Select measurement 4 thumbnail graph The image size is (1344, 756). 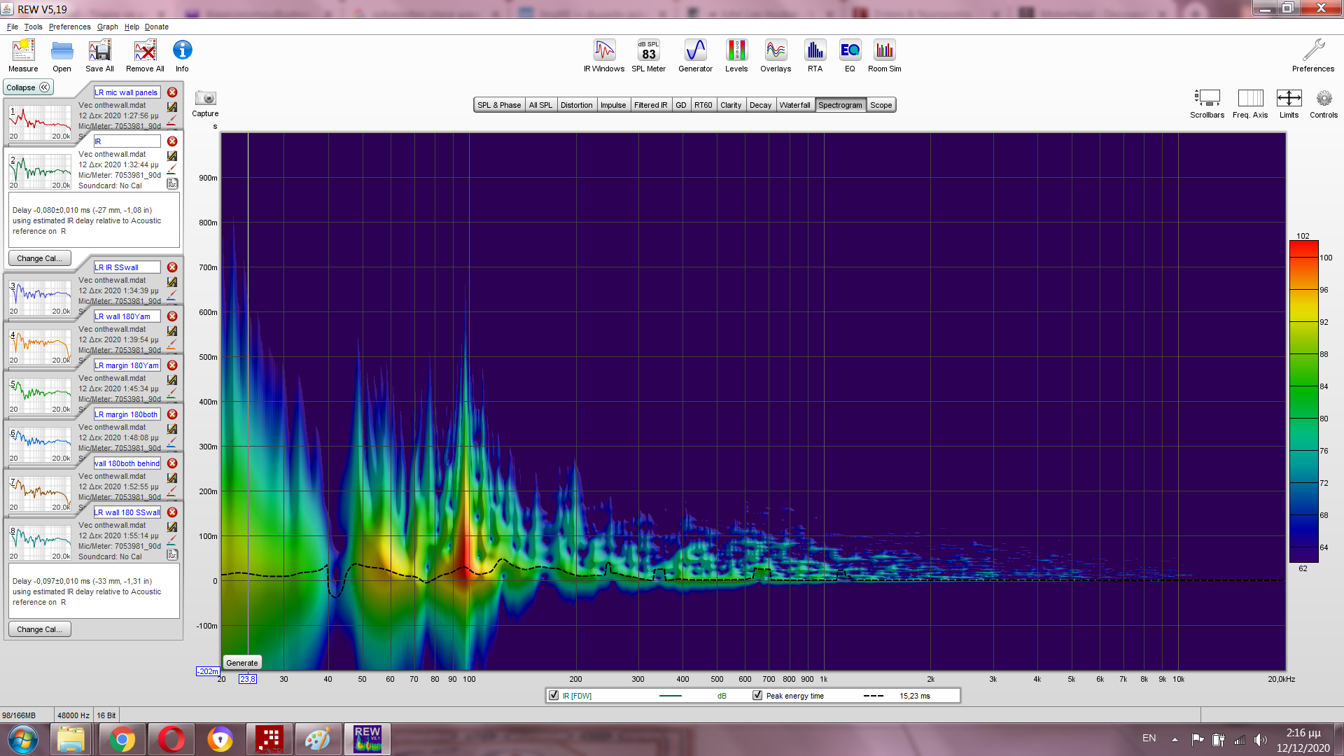(x=40, y=346)
